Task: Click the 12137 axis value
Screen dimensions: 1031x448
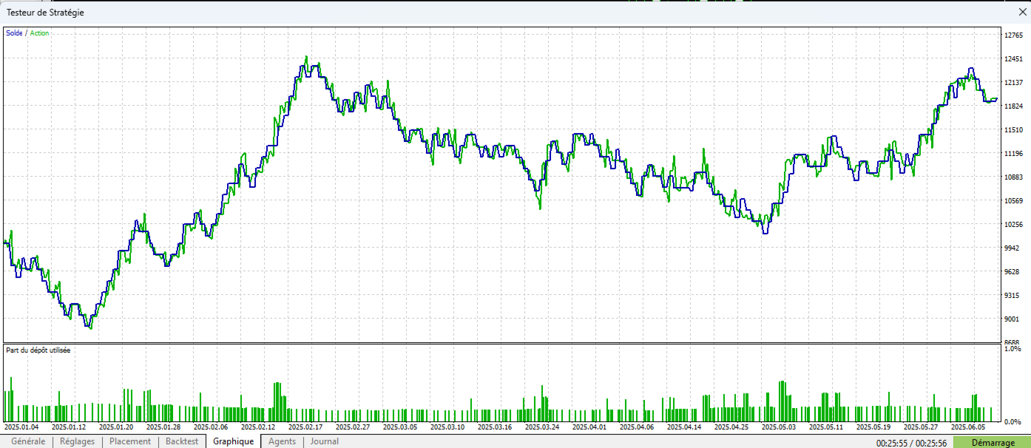Action: tap(1013, 82)
